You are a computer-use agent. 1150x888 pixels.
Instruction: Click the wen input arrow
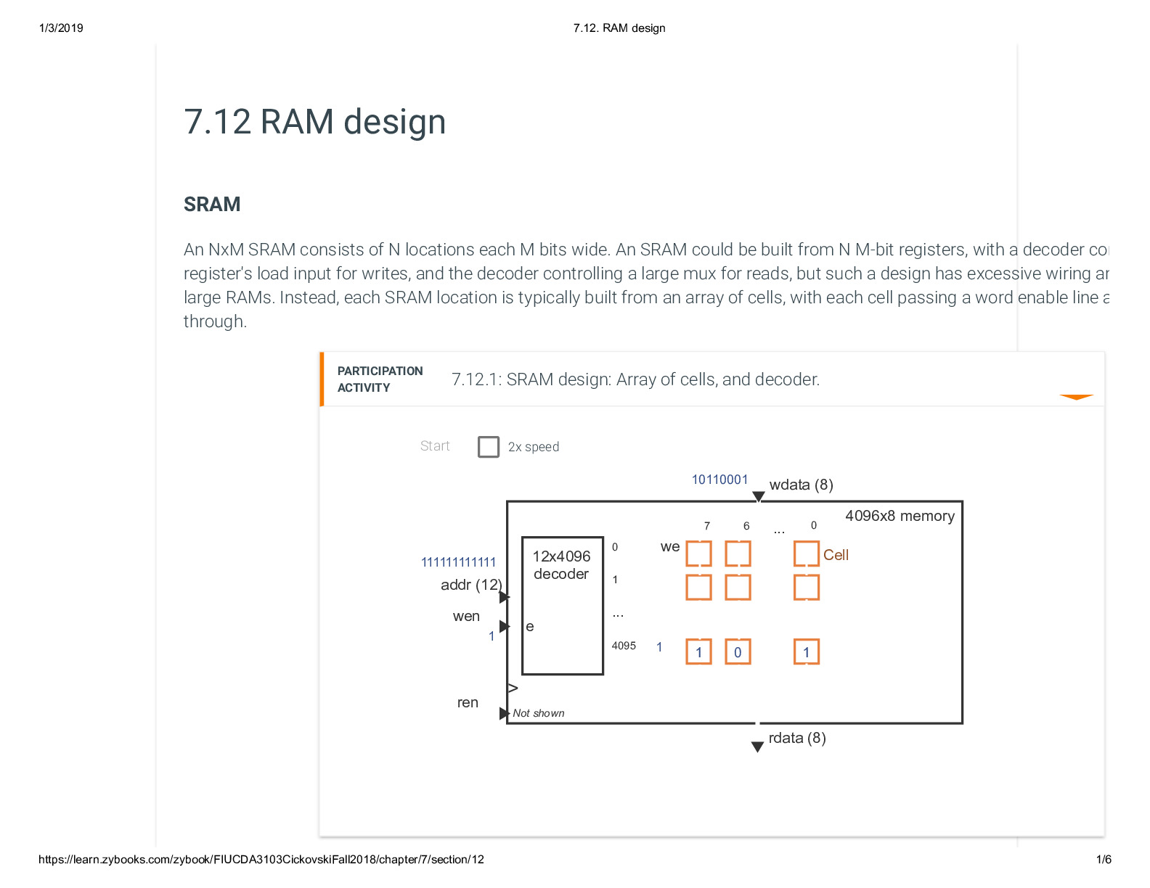click(505, 626)
